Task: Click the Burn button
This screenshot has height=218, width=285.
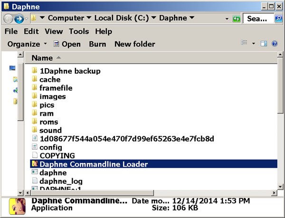Action: [x=97, y=44]
